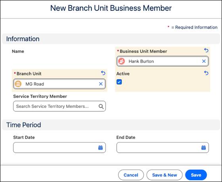
Task: Open the End Date calendar picker
Action: point(203,148)
